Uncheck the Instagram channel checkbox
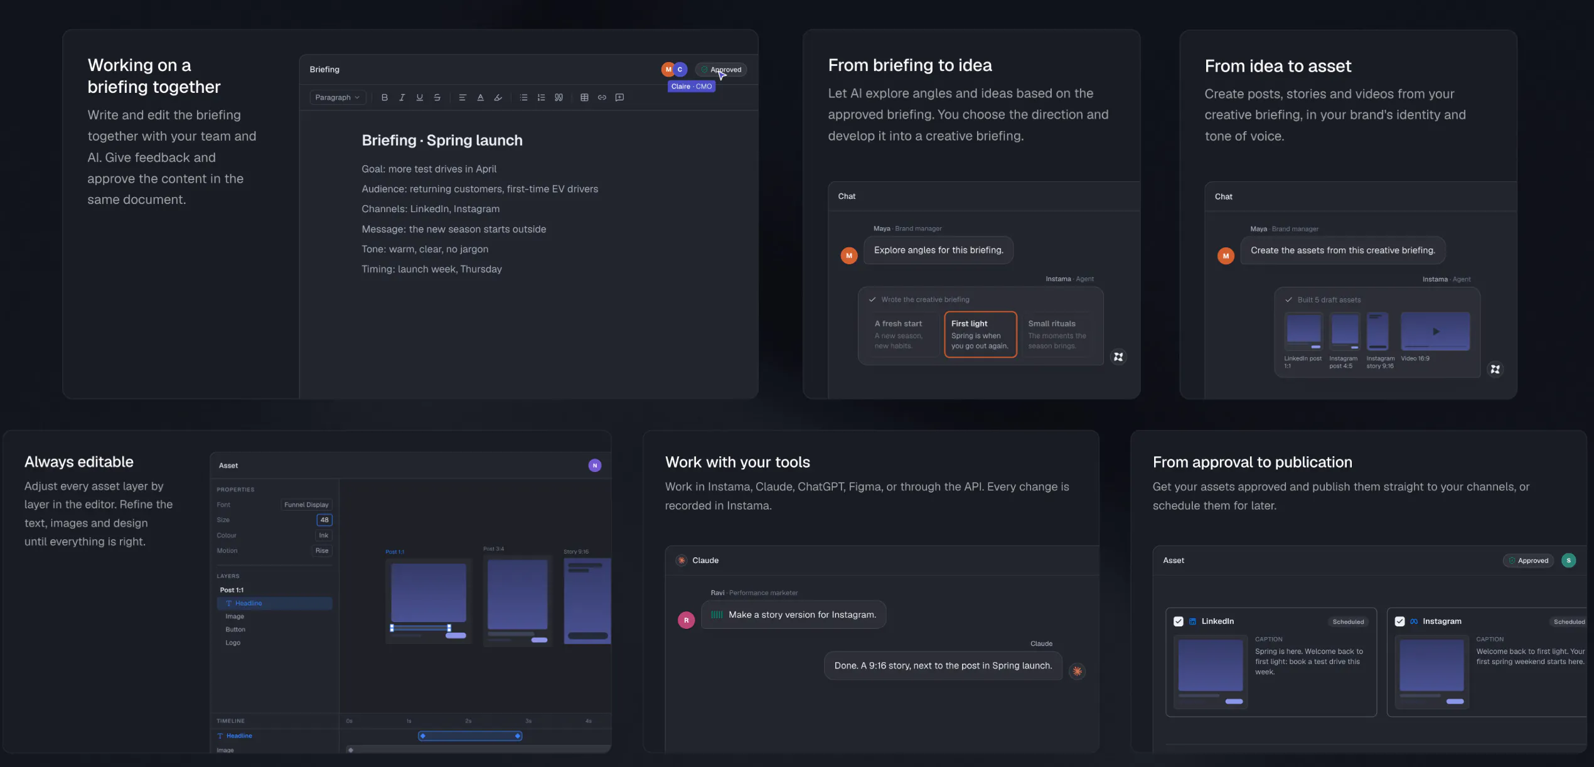This screenshot has width=1594, height=767. coord(1399,621)
